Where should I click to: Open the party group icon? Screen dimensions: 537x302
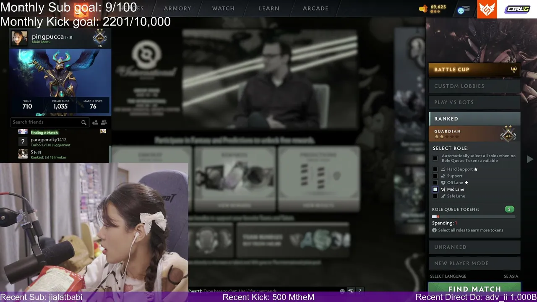point(104,122)
